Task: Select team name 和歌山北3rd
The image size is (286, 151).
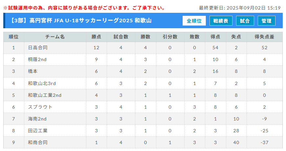Action: click(x=42, y=83)
